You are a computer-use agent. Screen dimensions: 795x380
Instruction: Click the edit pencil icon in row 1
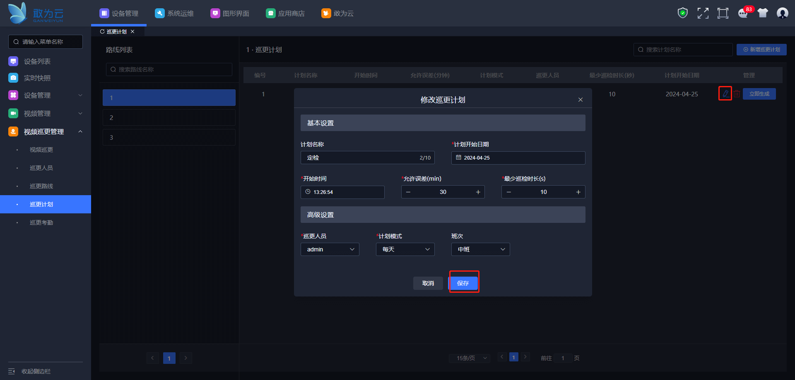725,94
